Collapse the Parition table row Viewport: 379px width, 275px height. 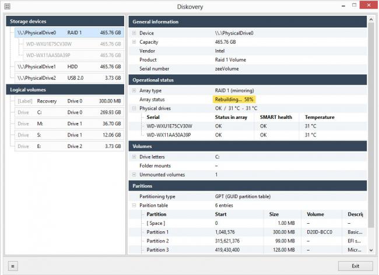pos(134,206)
